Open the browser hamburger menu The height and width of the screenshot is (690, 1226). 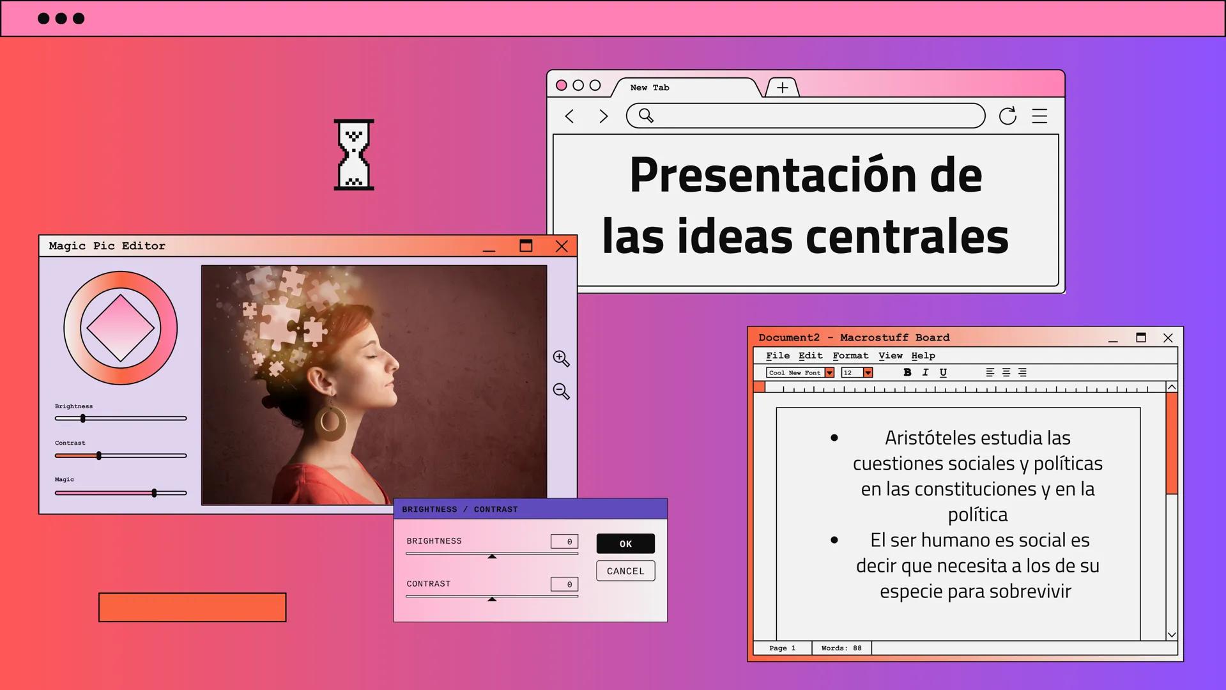point(1039,116)
